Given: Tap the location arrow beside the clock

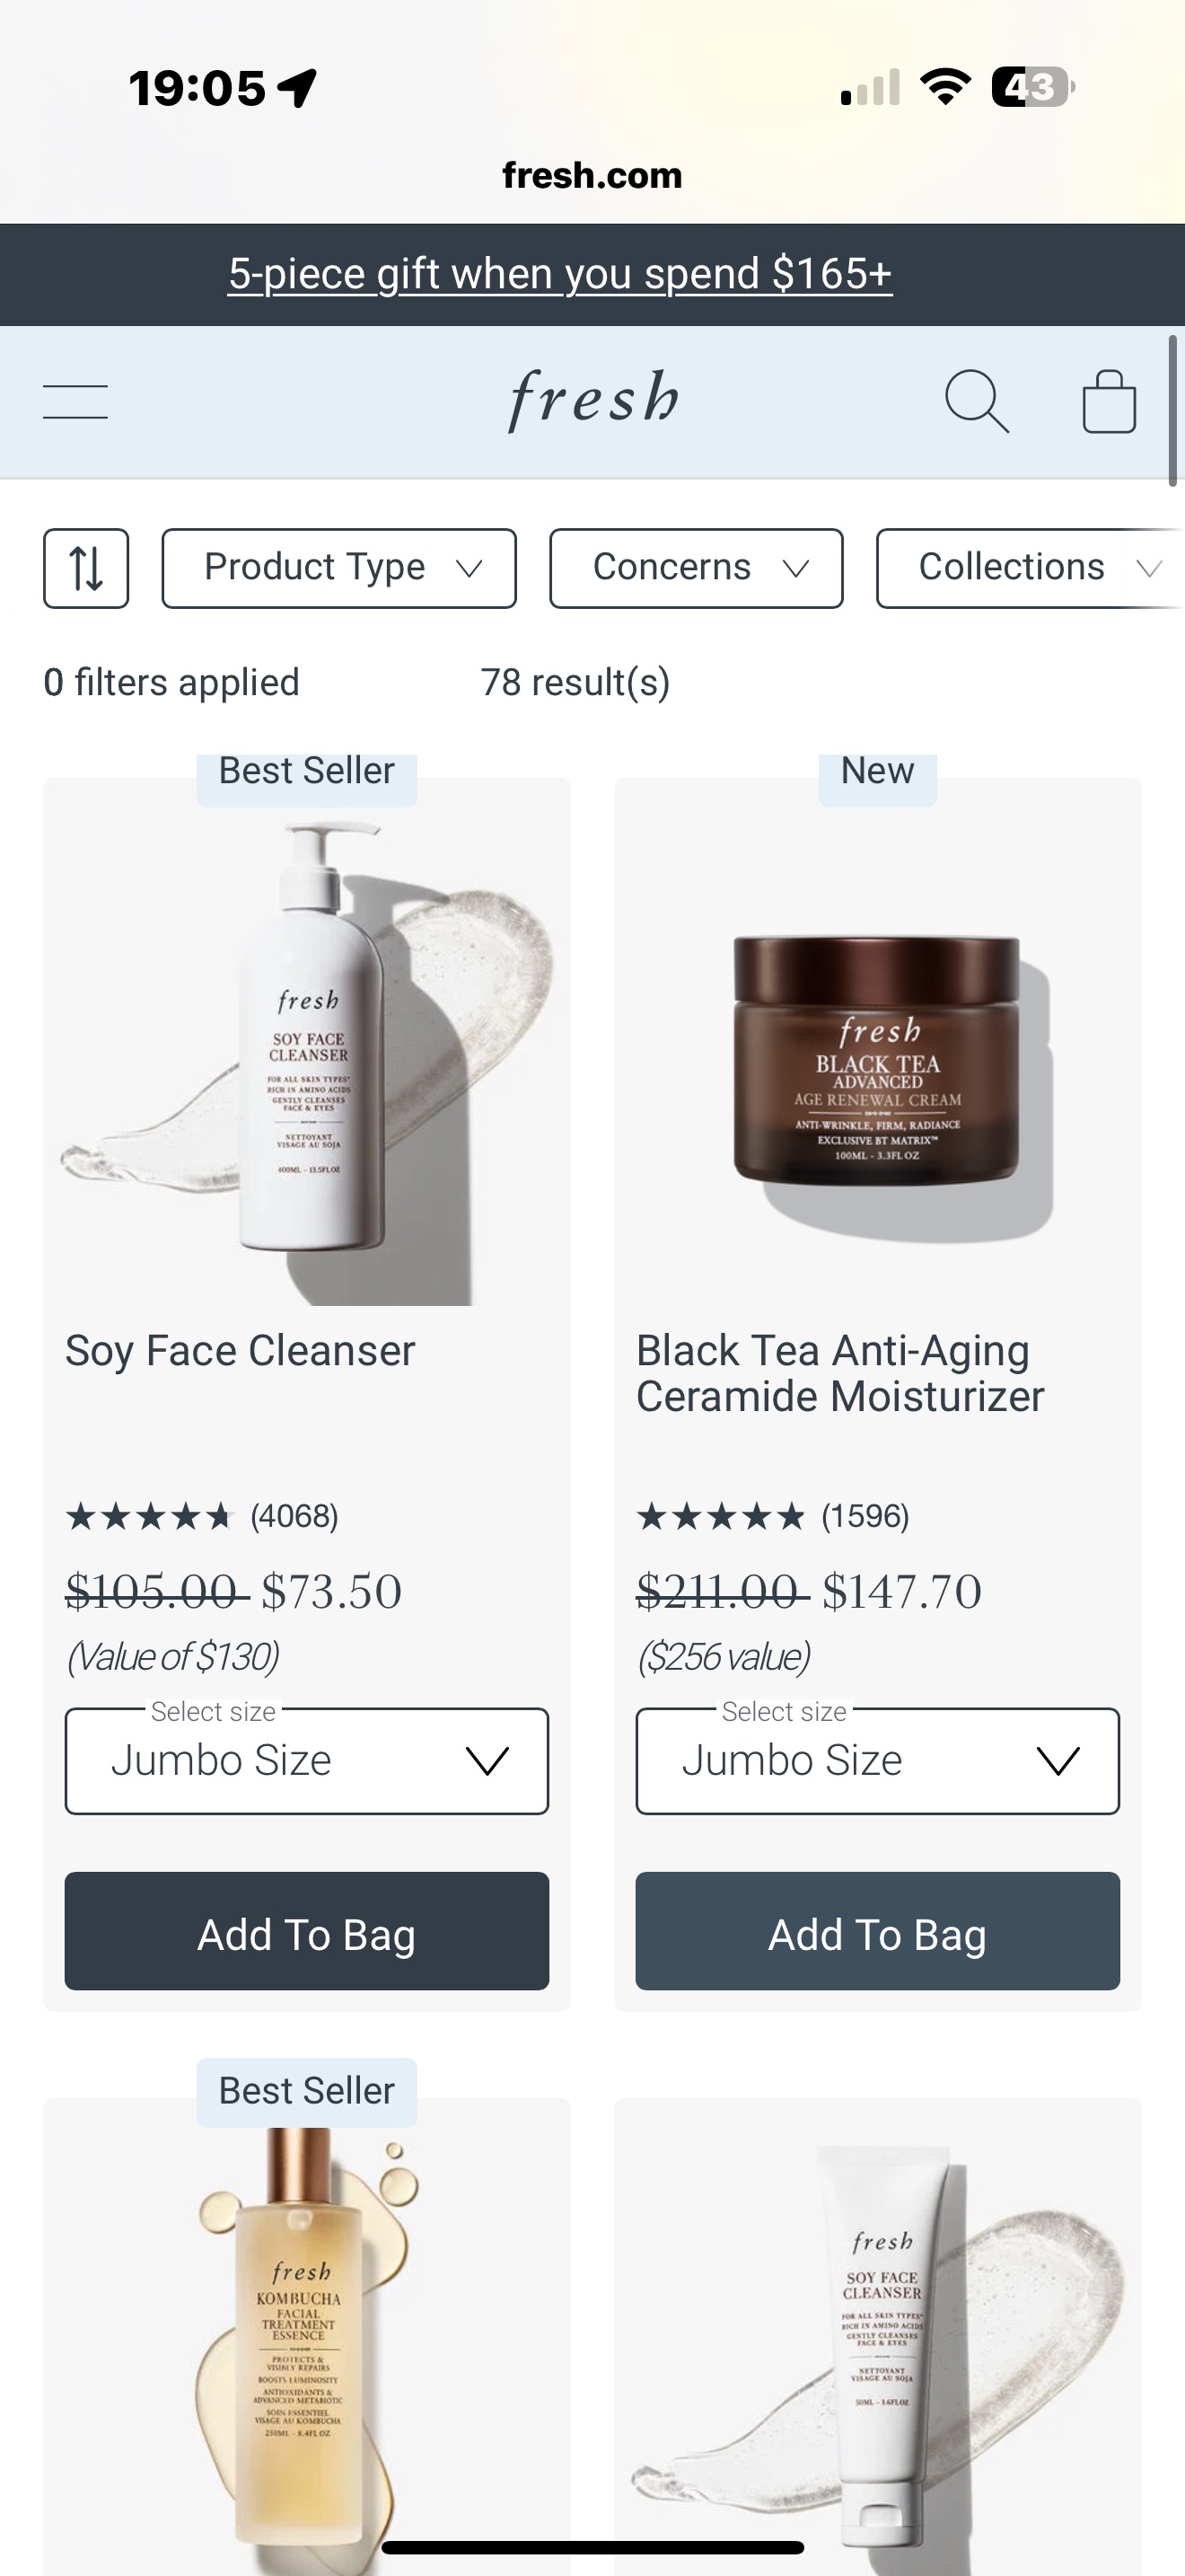Looking at the screenshot, I should tap(298, 88).
